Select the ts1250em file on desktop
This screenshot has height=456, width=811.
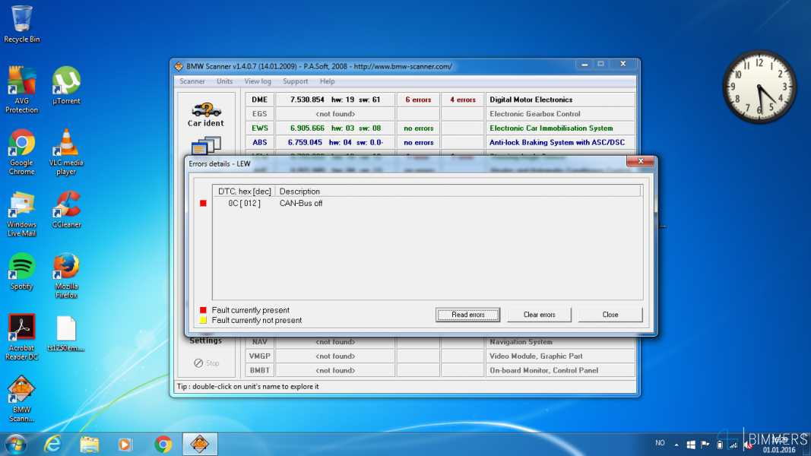[66, 334]
